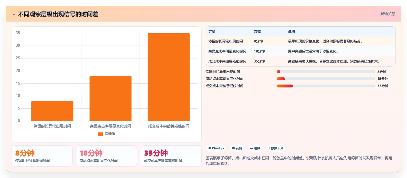
Task: Click the 18分钟 progress bar
Action: (326, 79)
